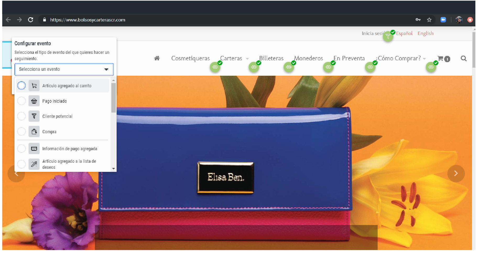The height and width of the screenshot is (269, 478).
Task: Open the ¿Cómo Comprar? menu item
Action: click(398, 58)
